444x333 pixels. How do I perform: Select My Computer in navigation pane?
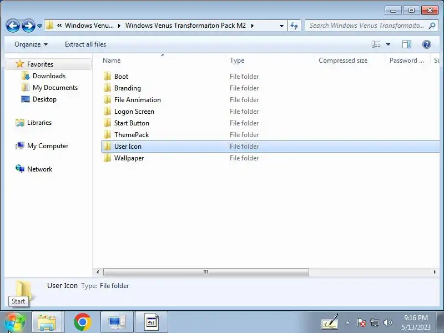[48, 146]
